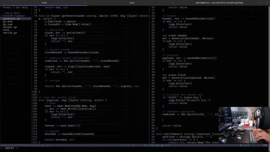Open helper.go in the file tree
This screenshot has width=270, height=152.
click(x=10, y=27)
